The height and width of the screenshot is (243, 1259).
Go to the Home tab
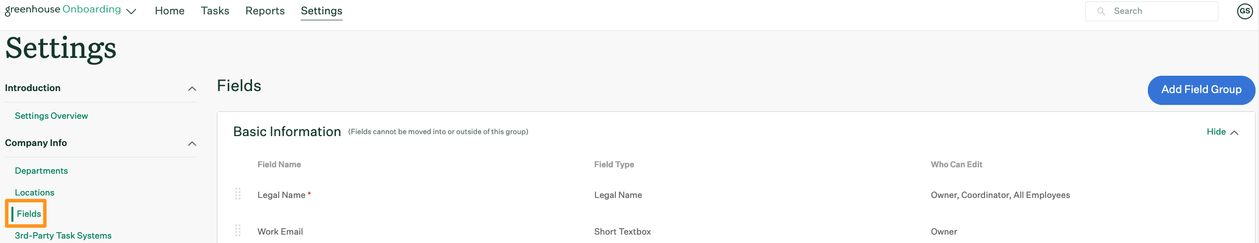(170, 11)
